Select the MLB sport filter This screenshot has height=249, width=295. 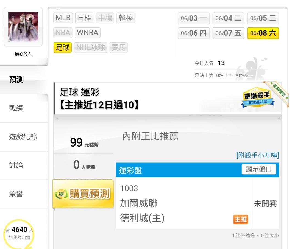click(63, 18)
